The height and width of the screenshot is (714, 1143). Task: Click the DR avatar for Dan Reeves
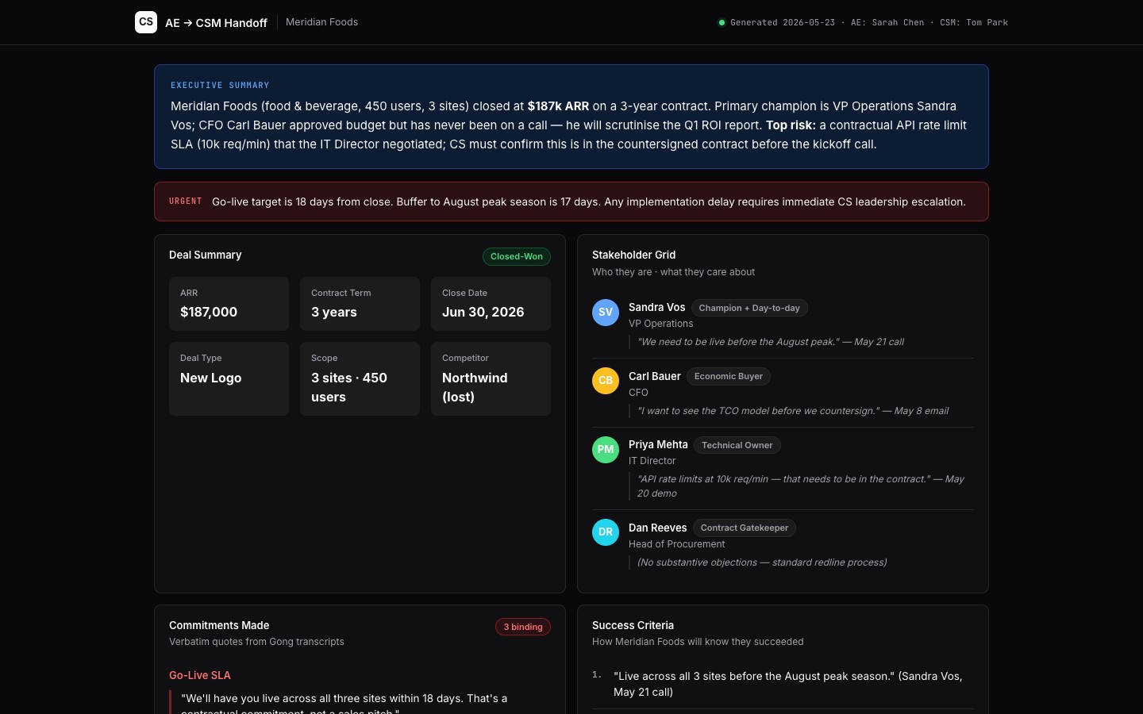pos(606,532)
